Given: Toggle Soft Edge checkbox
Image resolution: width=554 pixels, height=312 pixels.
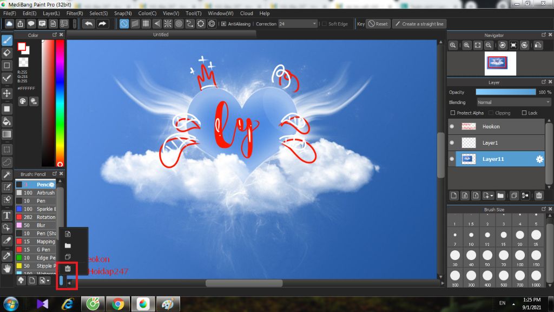Looking at the screenshot, I should click(325, 24).
